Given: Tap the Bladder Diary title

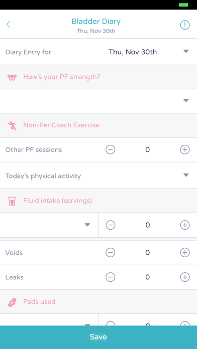Looking at the screenshot, I should (x=96, y=22).
